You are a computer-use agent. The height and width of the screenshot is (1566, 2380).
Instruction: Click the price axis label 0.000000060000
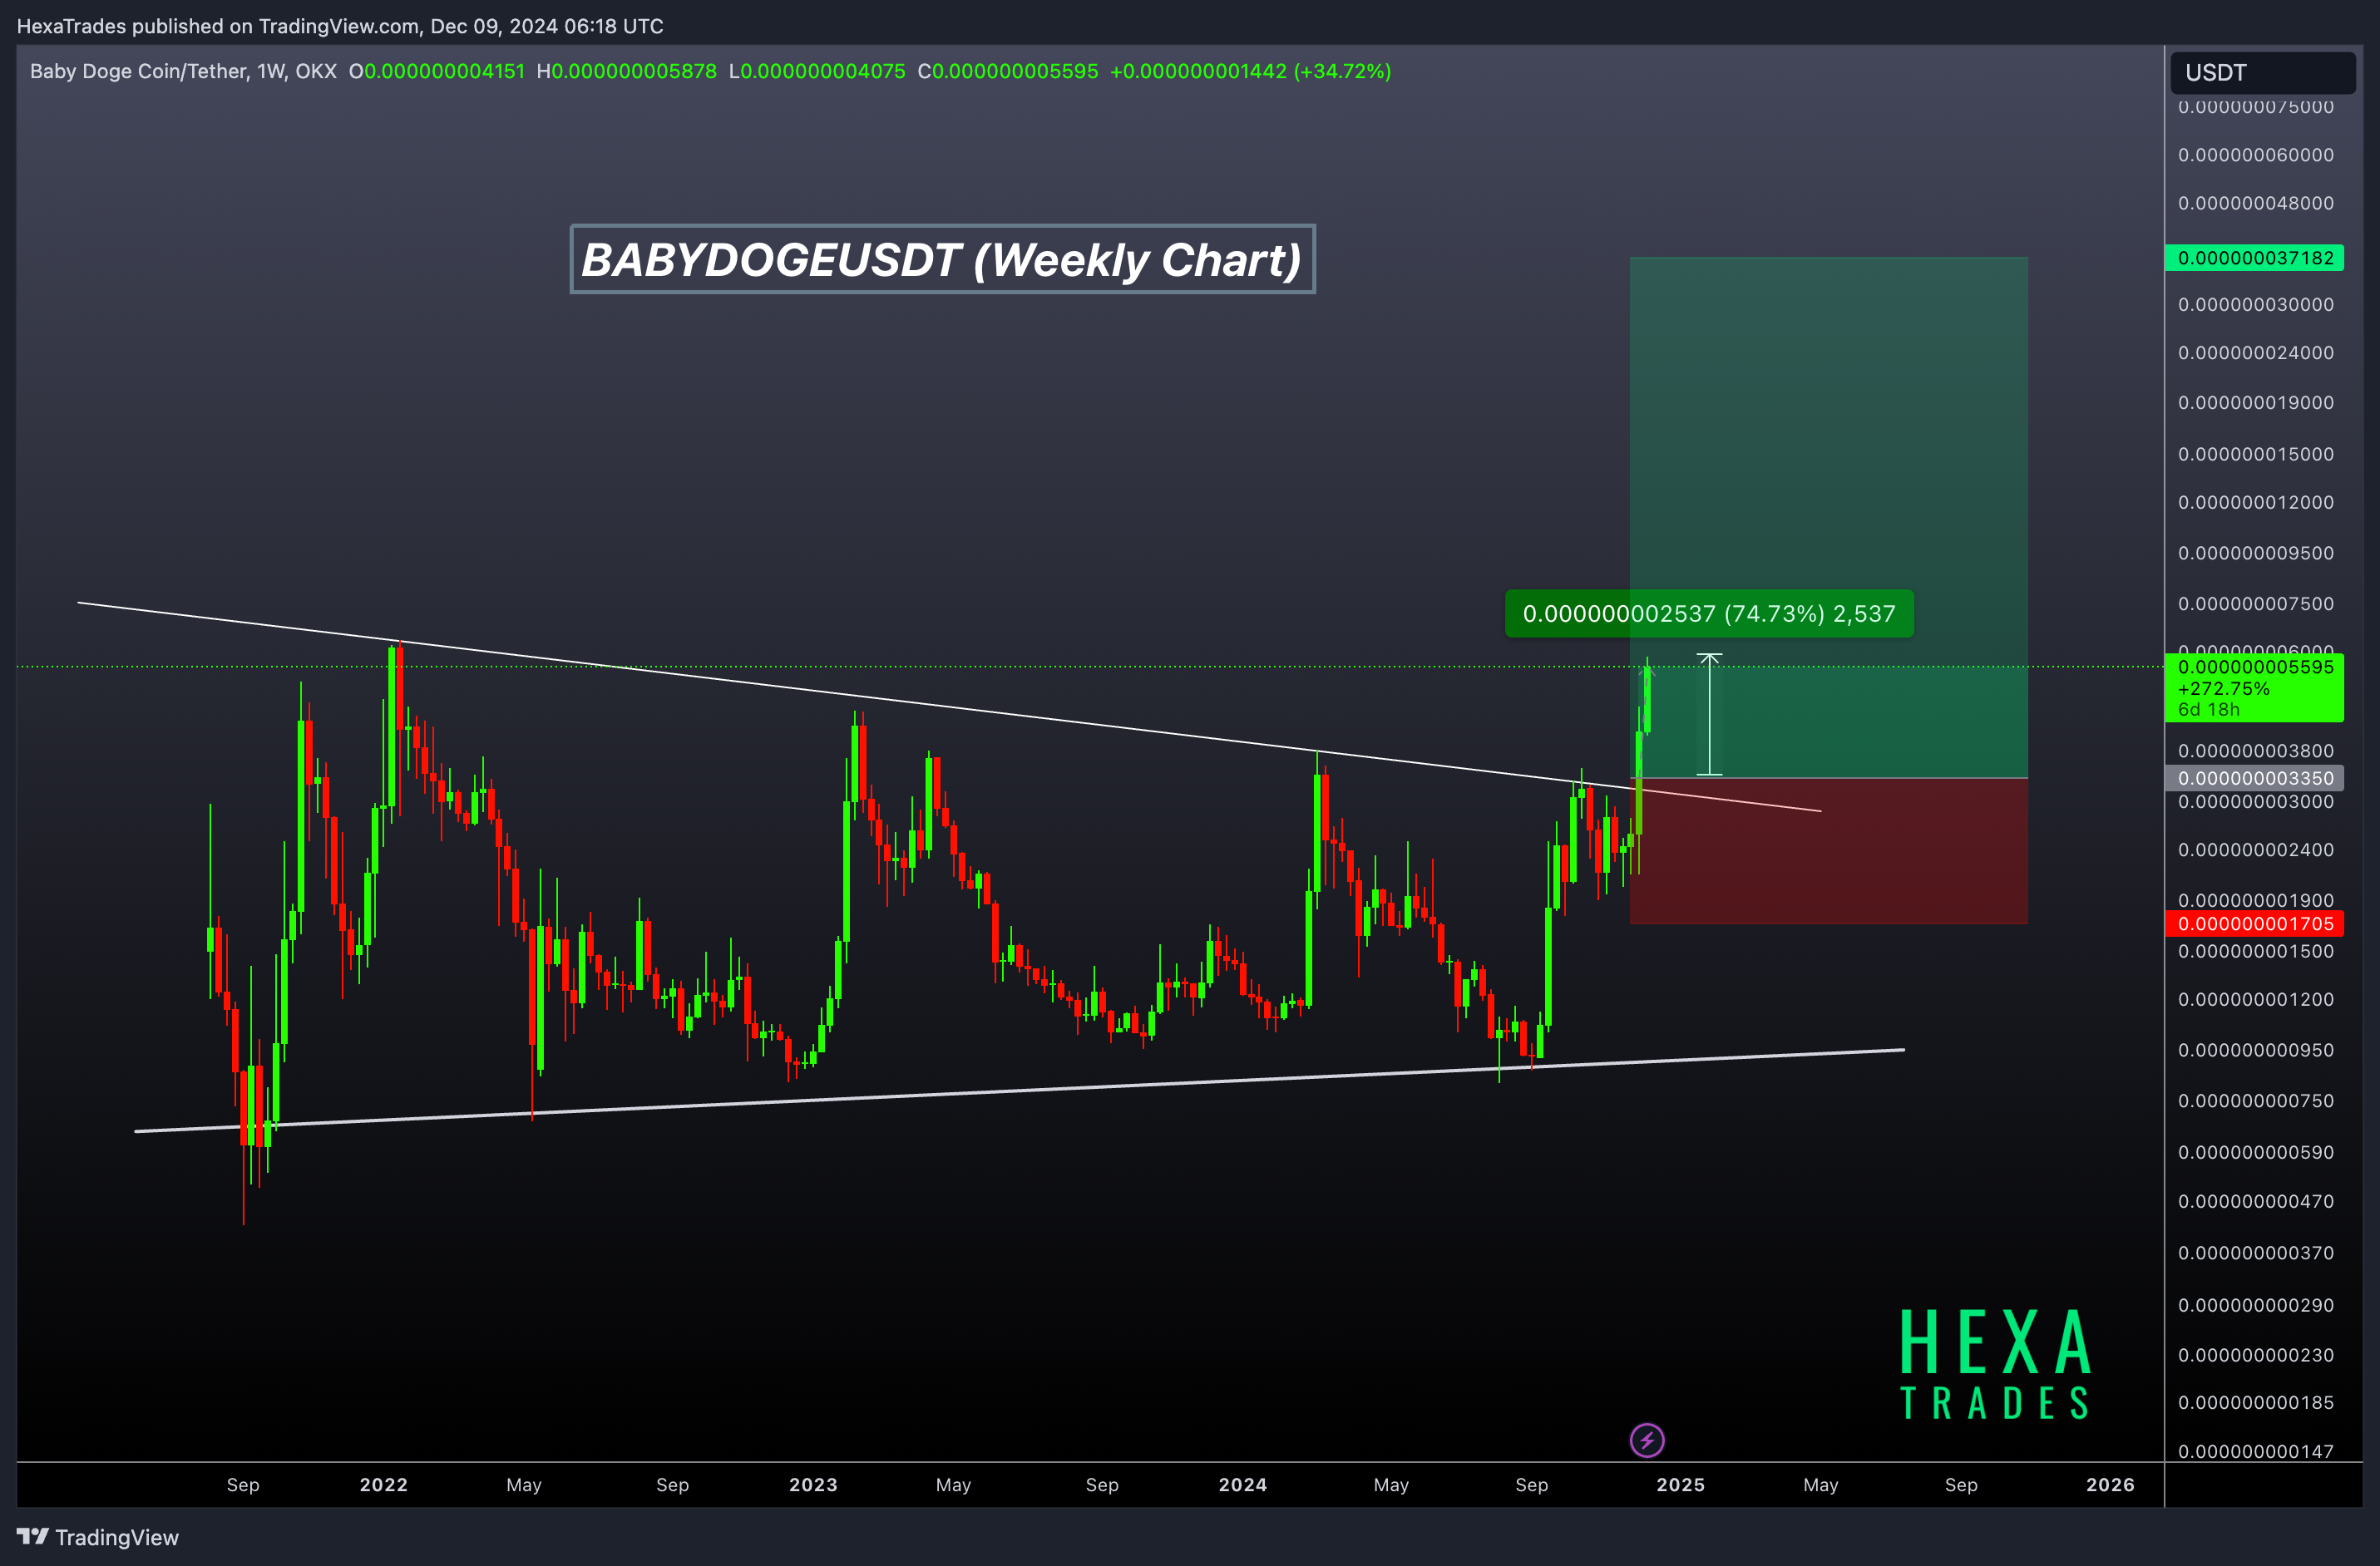pyautogui.click(x=2256, y=155)
